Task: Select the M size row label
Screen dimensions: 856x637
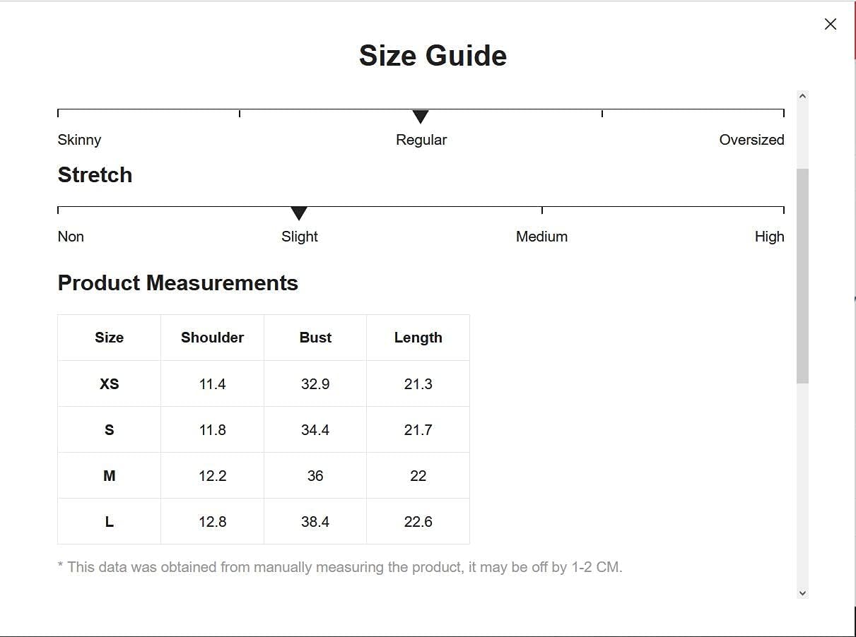Action: pos(109,476)
